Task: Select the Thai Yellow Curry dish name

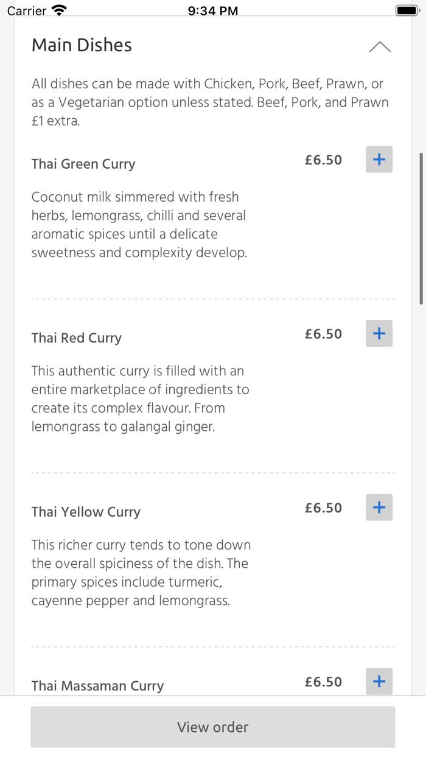Action: (85, 511)
